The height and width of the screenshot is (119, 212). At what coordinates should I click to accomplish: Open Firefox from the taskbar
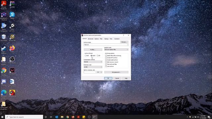73,117
